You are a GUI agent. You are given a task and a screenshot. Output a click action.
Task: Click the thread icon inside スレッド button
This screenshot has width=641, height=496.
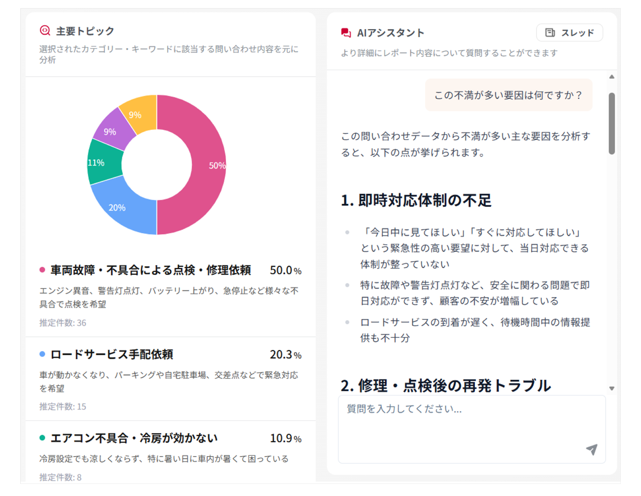(x=550, y=32)
